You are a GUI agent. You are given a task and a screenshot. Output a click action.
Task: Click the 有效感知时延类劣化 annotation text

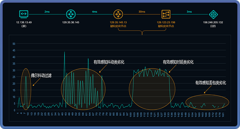(178, 62)
